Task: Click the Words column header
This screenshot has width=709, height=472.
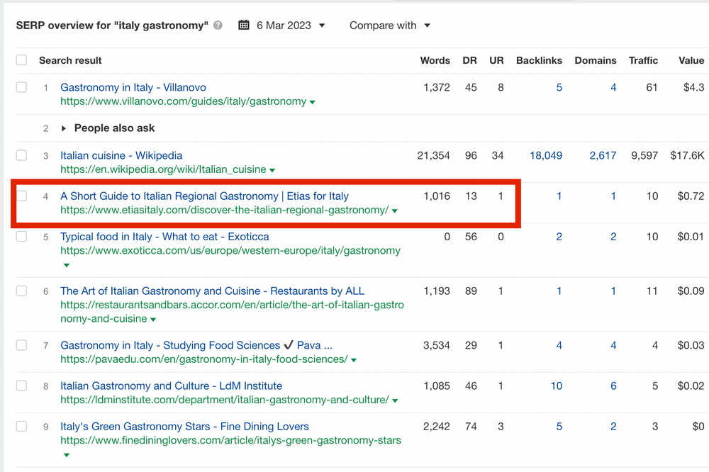Action: pos(435,60)
